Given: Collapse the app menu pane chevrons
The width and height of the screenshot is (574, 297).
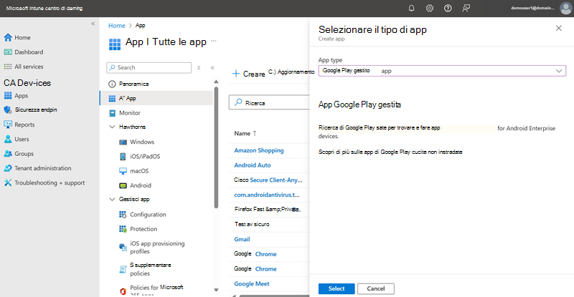Looking at the screenshot, I should tap(212, 67).
